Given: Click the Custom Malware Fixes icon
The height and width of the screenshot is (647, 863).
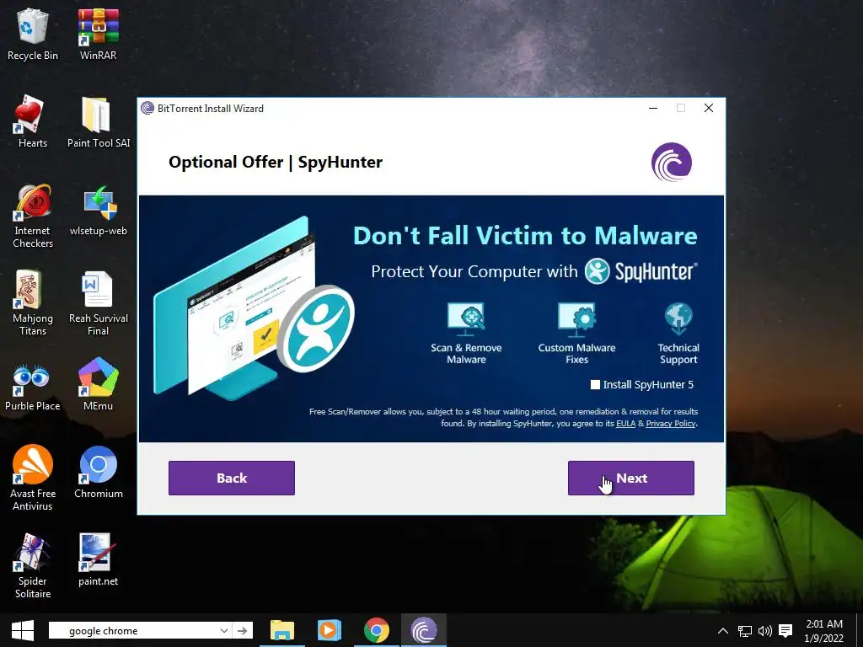Looking at the screenshot, I should click(576, 318).
